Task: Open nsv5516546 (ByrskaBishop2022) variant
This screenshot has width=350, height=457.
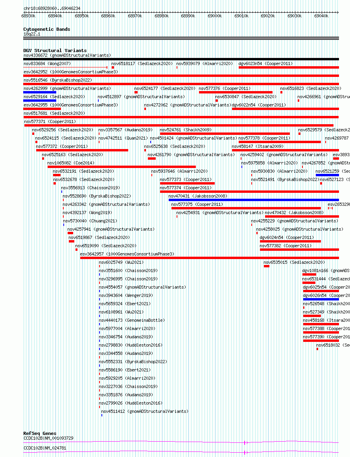Action: pos(58,80)
